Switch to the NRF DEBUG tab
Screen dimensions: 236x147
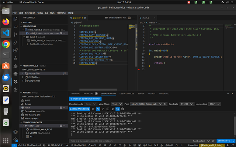tap(164, 93)
